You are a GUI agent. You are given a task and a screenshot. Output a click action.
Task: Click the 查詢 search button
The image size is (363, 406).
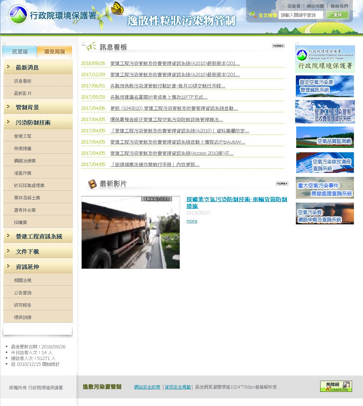pos(337,15)
